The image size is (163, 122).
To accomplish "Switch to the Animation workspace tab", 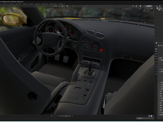I will click(31, 4).
